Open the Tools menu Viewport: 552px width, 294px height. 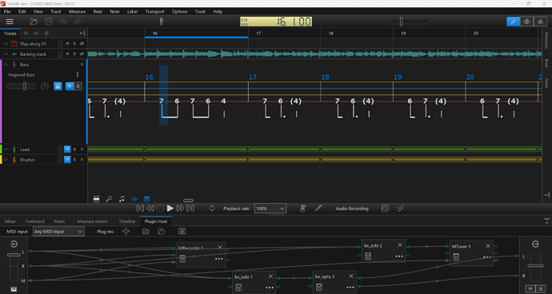pyautogui.click(x=200, y=12)
